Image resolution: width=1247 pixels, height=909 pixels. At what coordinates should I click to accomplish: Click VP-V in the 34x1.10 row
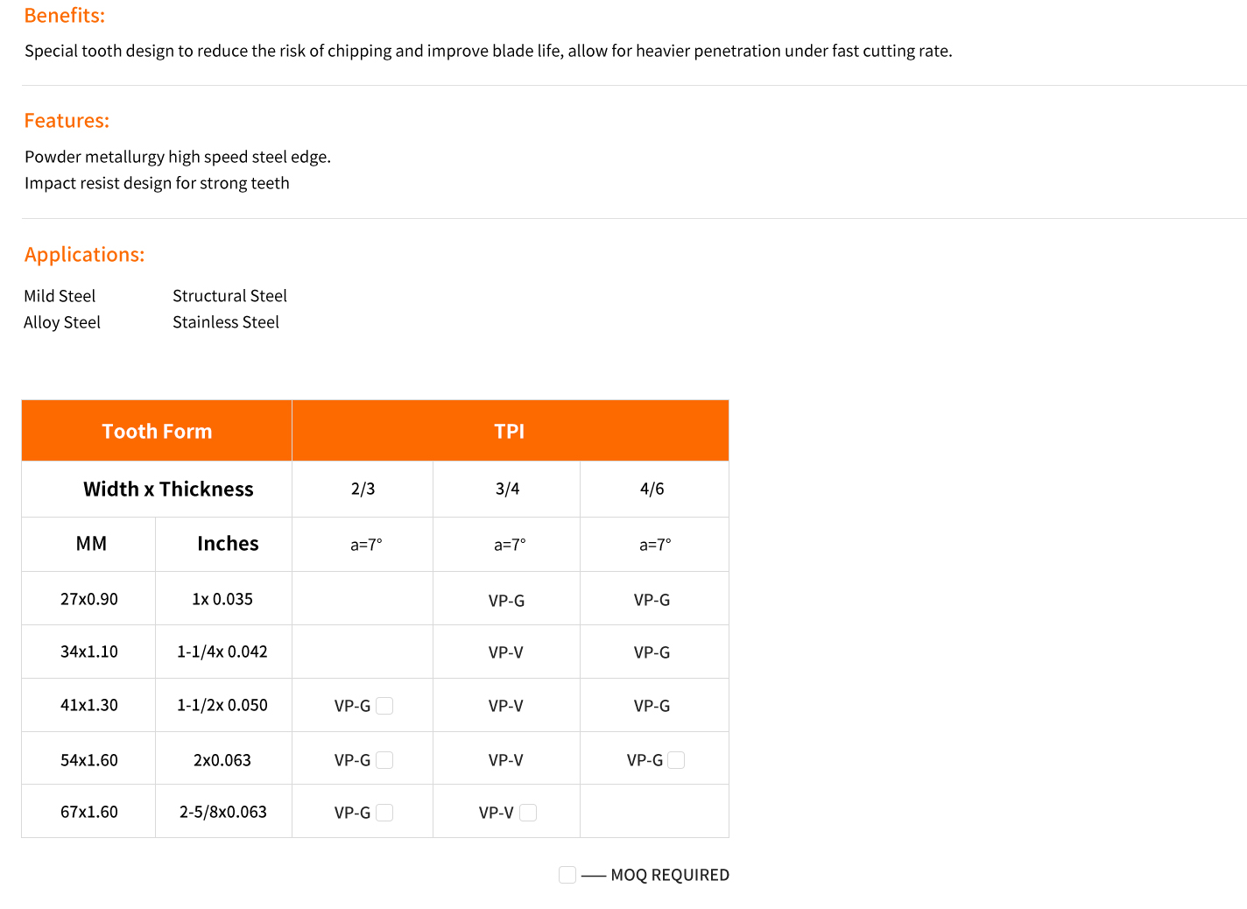[x=506, y=652]
